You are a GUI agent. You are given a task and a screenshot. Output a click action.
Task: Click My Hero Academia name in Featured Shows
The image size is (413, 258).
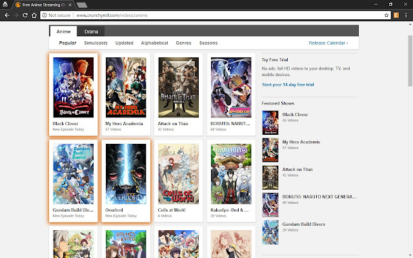click(x=301, y=142)
